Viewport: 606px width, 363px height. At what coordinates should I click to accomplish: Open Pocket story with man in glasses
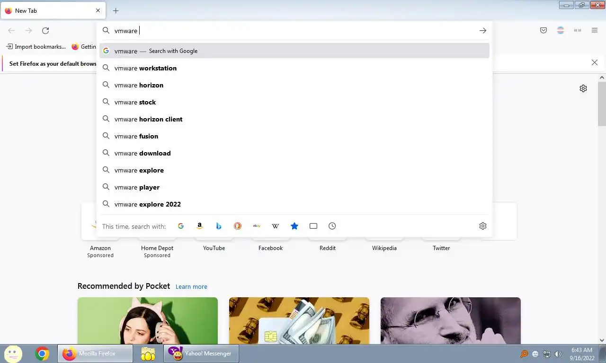(x=451, y=320)
